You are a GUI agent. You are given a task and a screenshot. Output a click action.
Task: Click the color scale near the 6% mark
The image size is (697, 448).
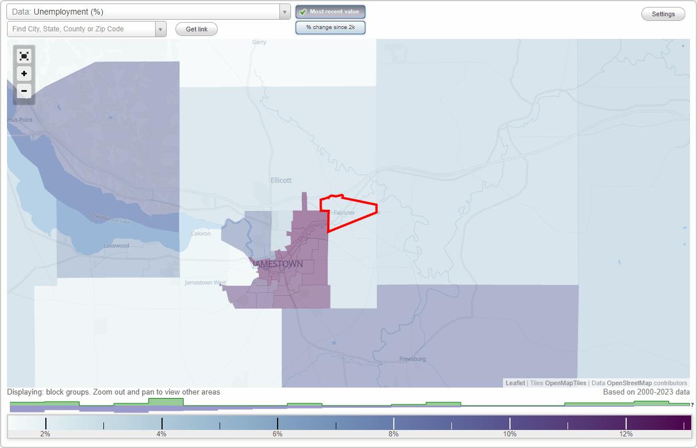pos(278,423)
